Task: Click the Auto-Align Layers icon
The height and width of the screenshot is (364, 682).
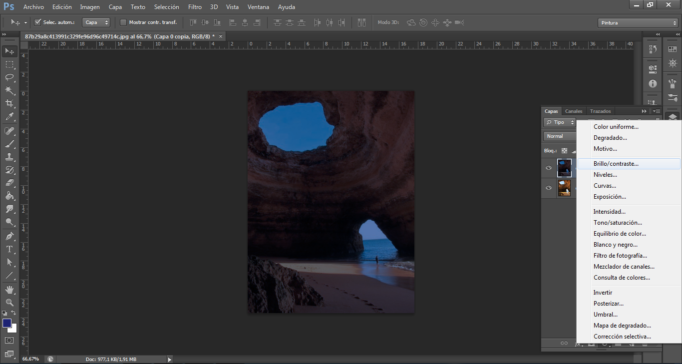Action: point(362,22)
